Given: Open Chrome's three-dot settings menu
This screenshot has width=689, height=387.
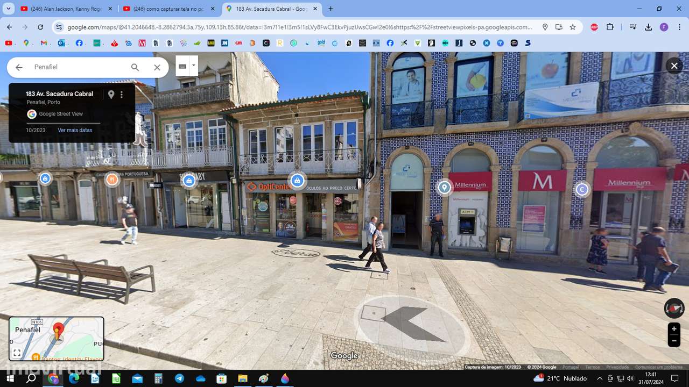Looking at the screenshot, I should tap(679, 27).
